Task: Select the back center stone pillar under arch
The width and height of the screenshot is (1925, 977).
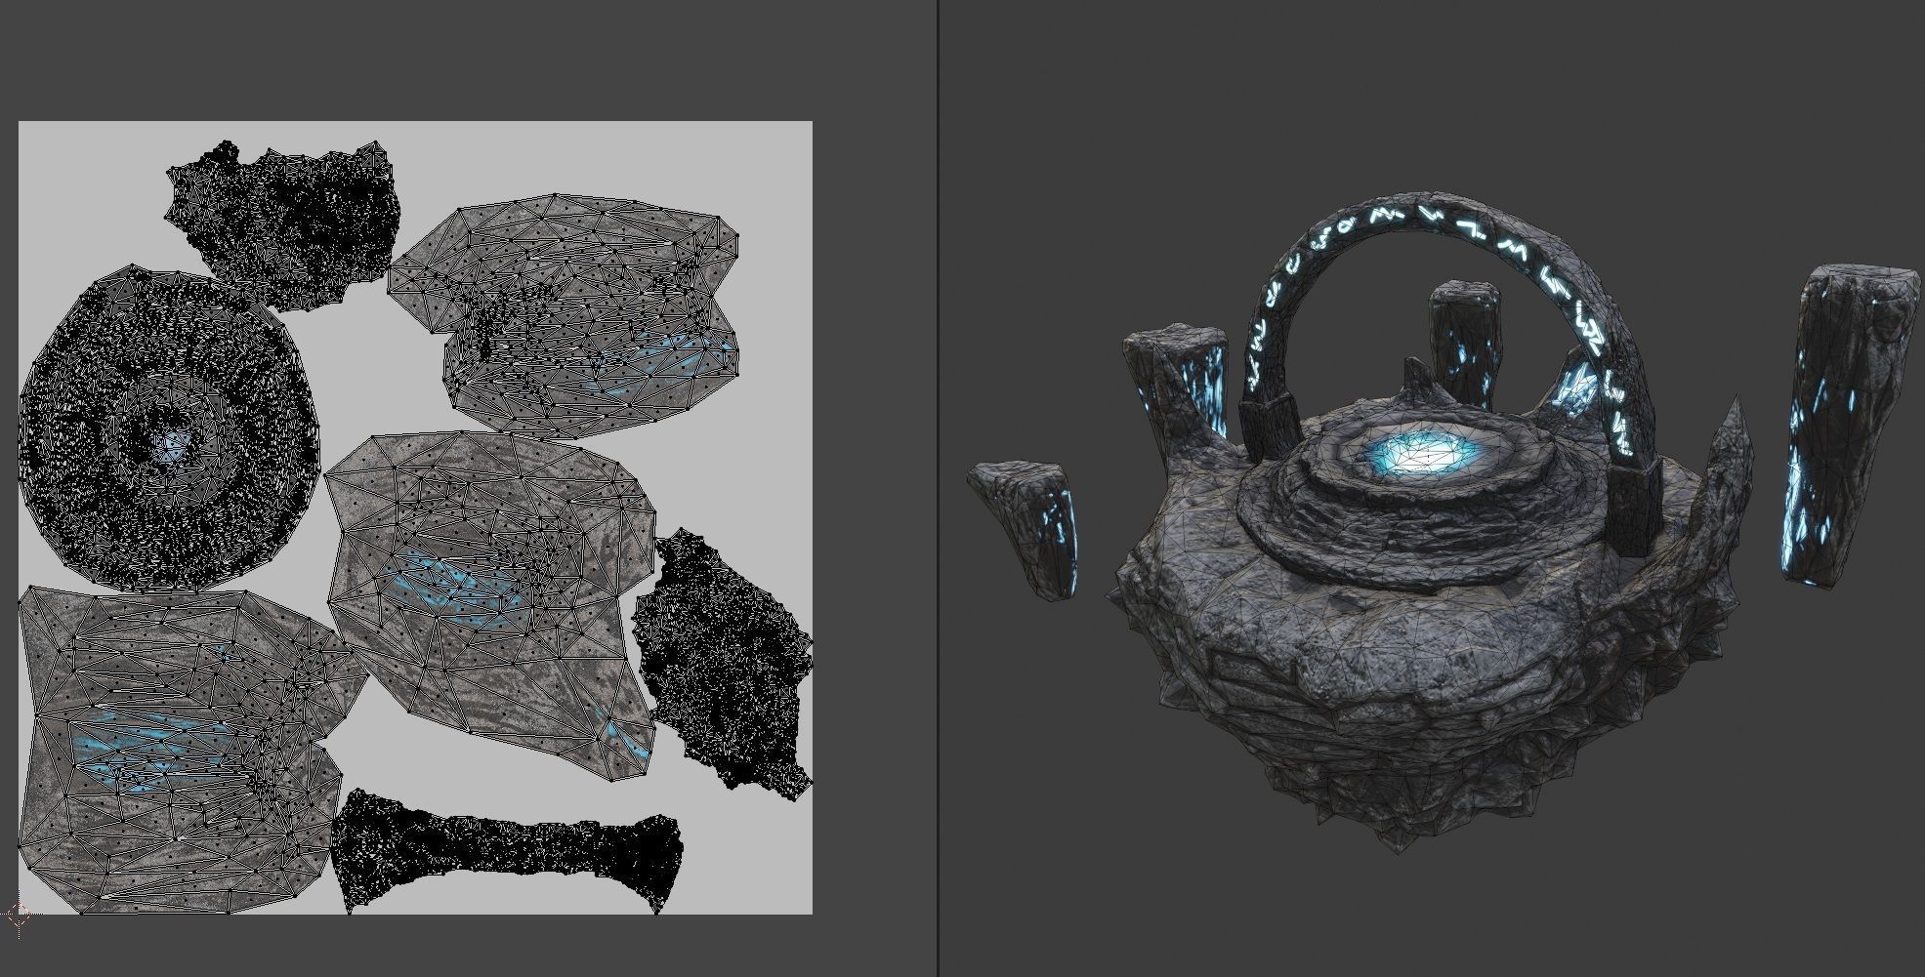Action: tap(1464, 344)
